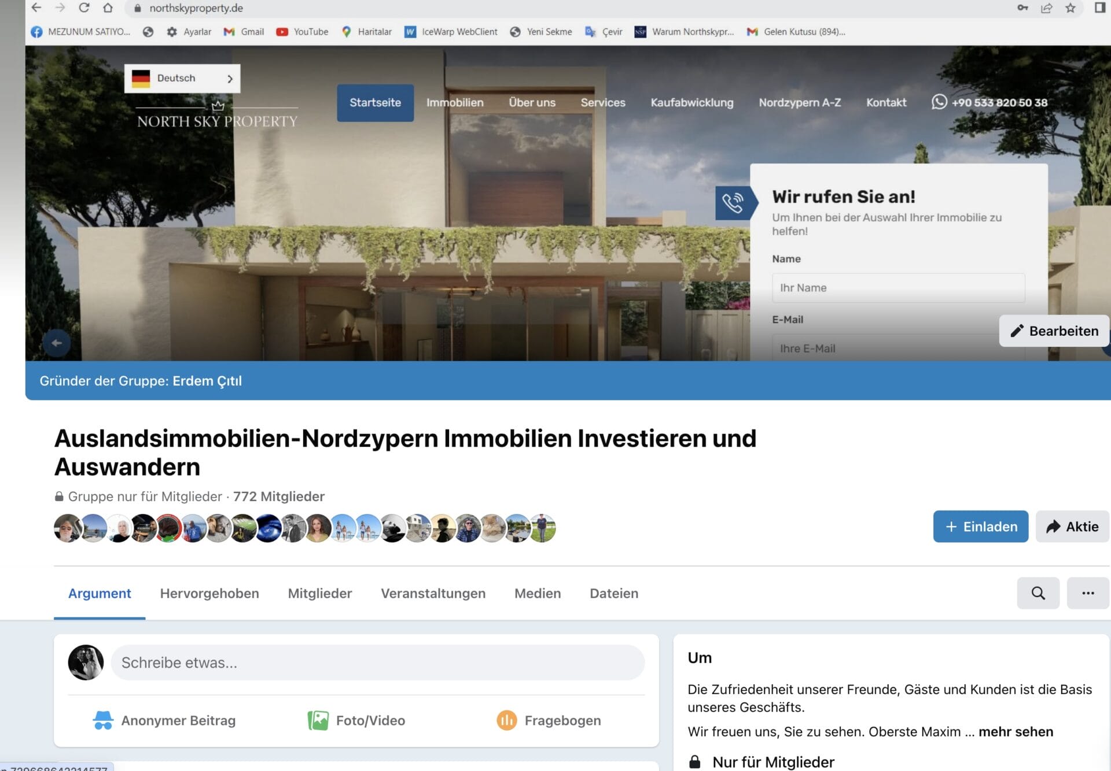Expand the Deutsch language selector

182,79
